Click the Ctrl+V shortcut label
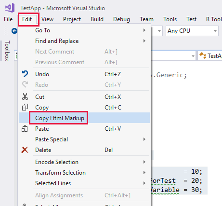This screenshot has width=222, height=206. point(113,129)
